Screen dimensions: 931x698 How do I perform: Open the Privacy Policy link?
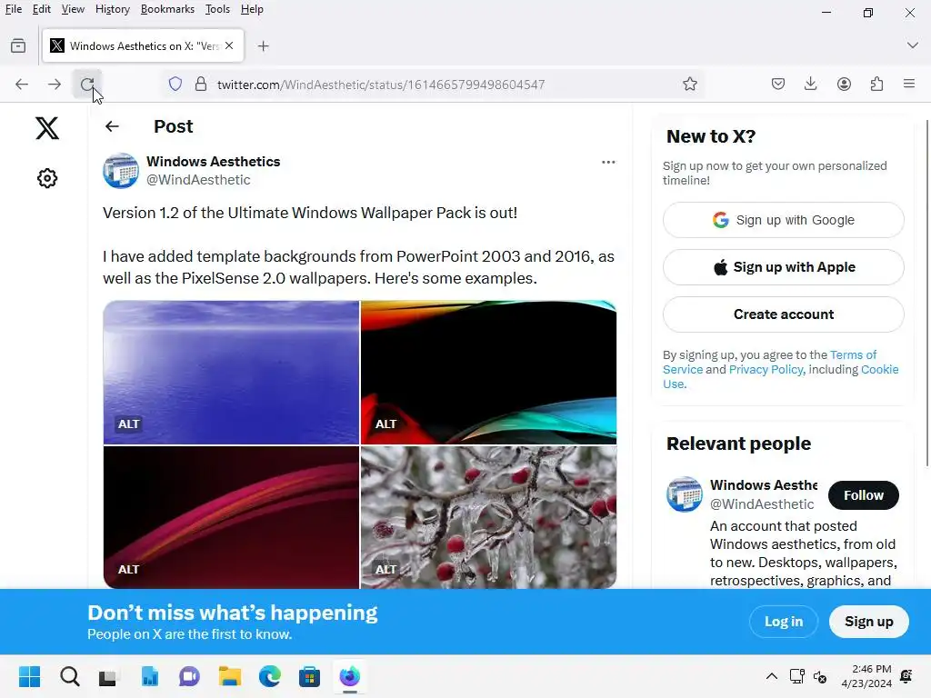766,369
